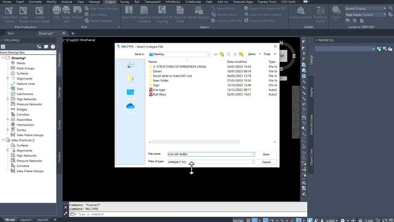Switch to the Start document tab

10,33
